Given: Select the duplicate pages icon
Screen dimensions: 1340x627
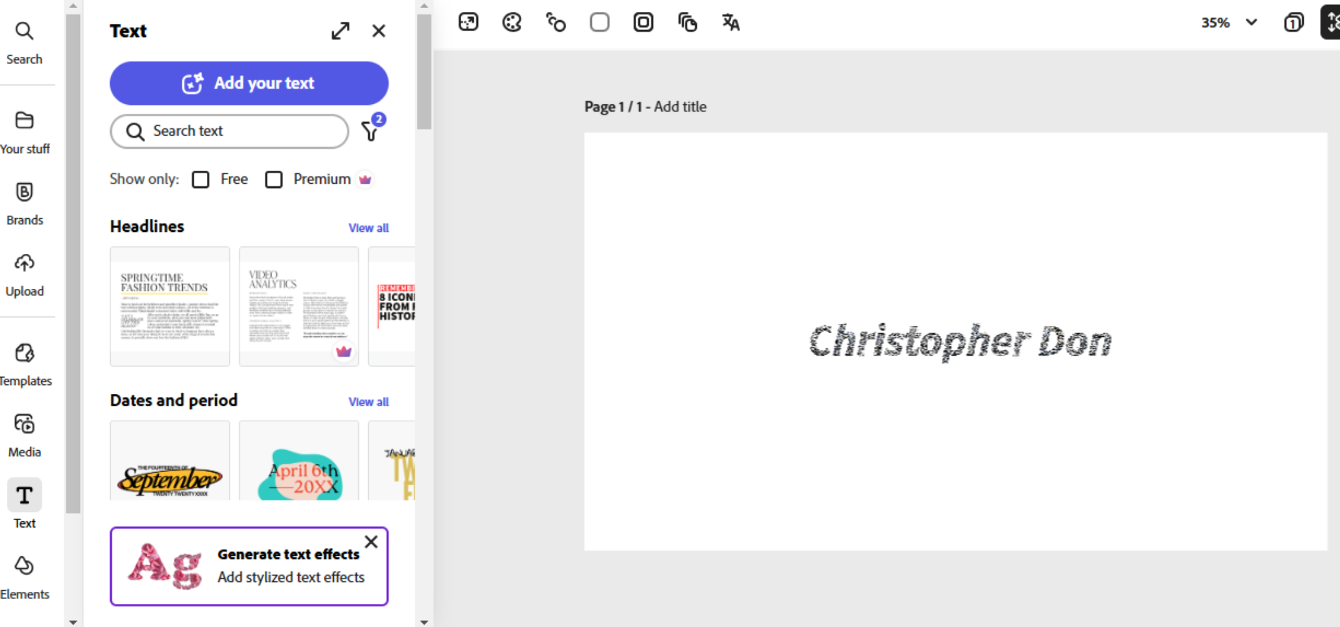Looking at the screenshot, I should (687, 22).
